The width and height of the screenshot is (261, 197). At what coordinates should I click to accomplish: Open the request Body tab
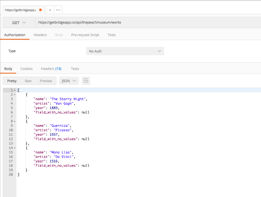coord(59,35)
